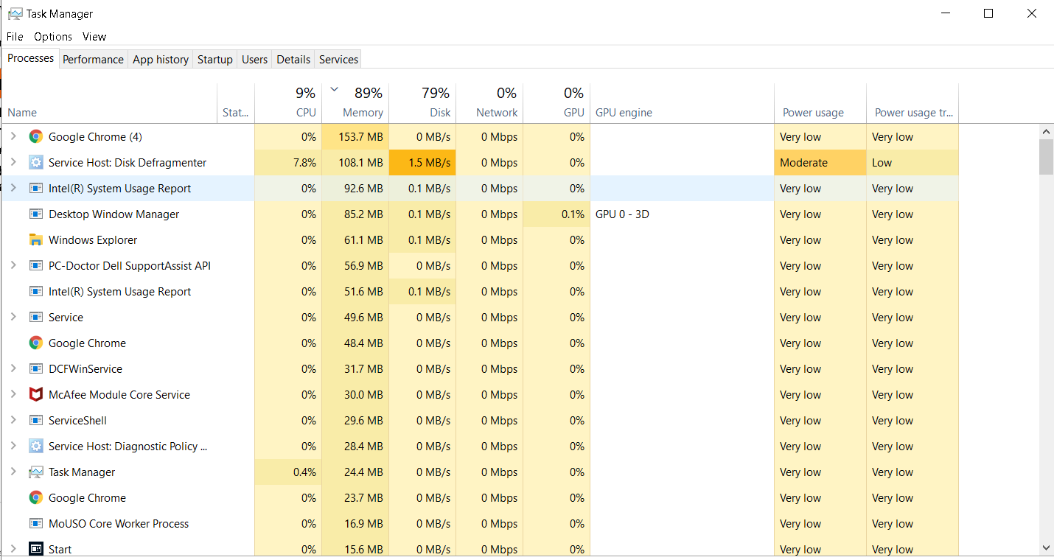Switch to the Startup tab
Image resolution: width=1054 pixels, height=560 pixels.
(x=215, y=60)
